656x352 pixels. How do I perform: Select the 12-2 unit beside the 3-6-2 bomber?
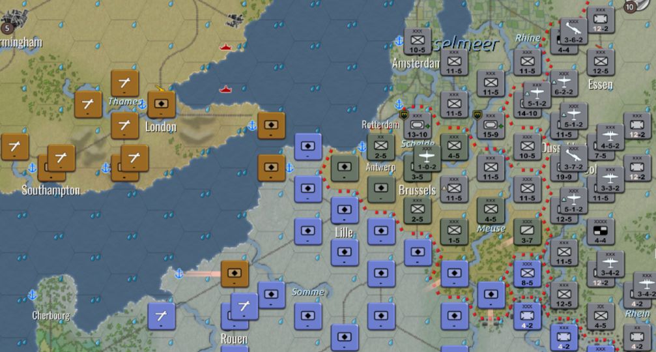coord(601,20)
